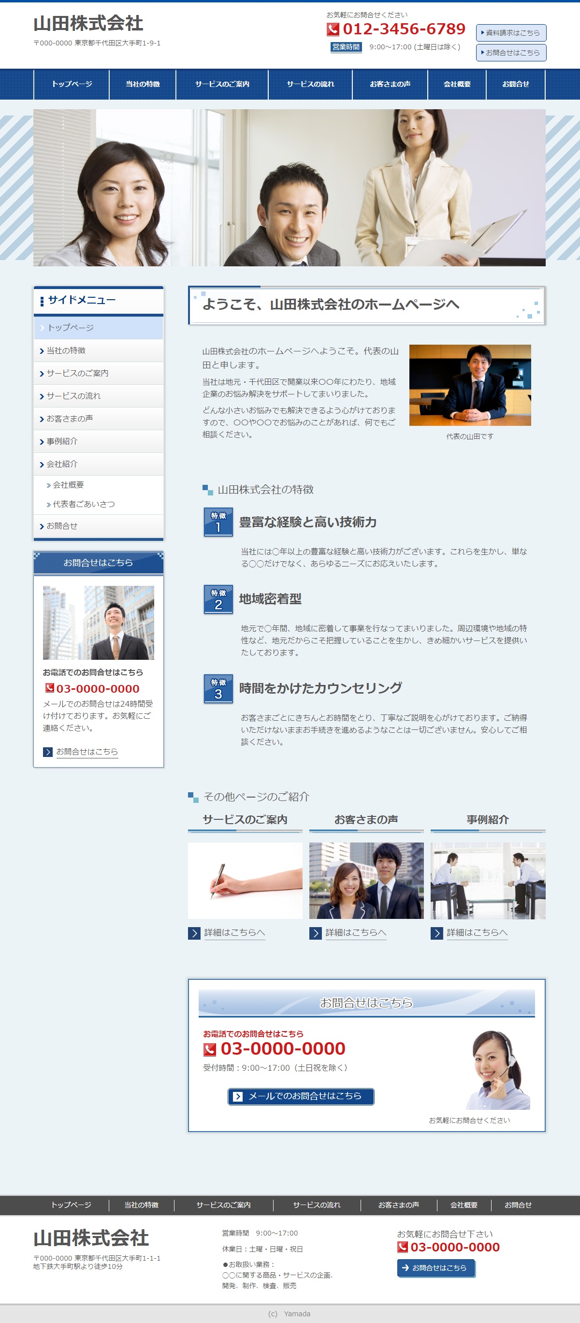Select サービスの流れ in the side menu
580x1323 pixels.
[x=73, y=396]
